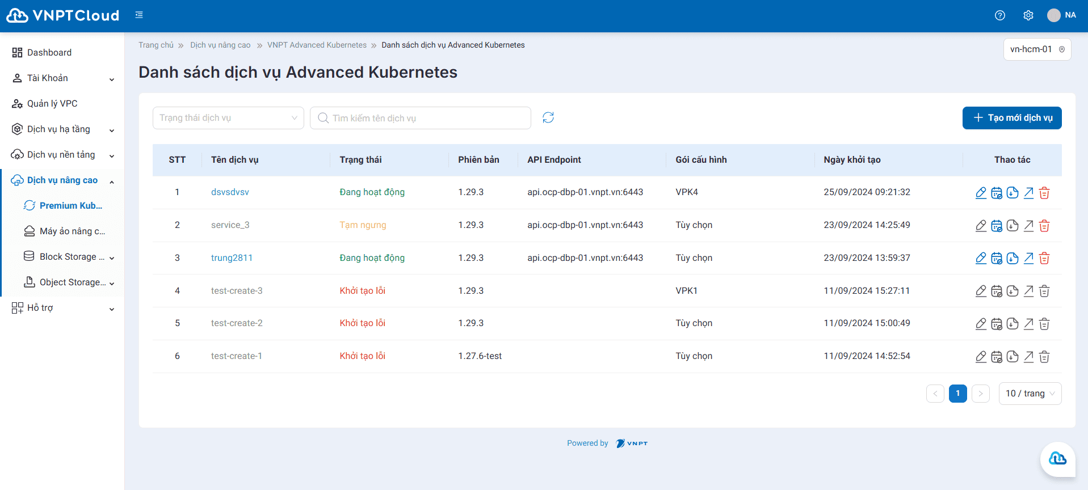The image size is (1088, 490).
Task: Open the trung2811 service link
Action: point(232,258)
